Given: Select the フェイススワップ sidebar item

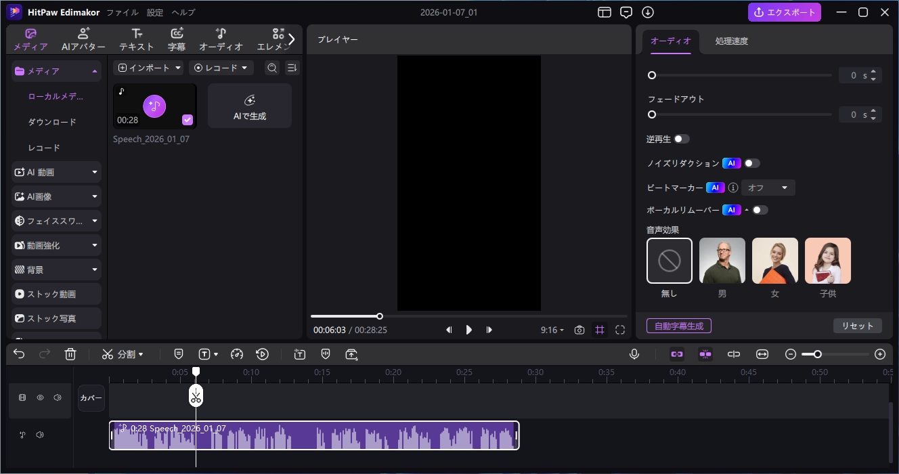Looking at the screenshot, I should coord(47,221).
